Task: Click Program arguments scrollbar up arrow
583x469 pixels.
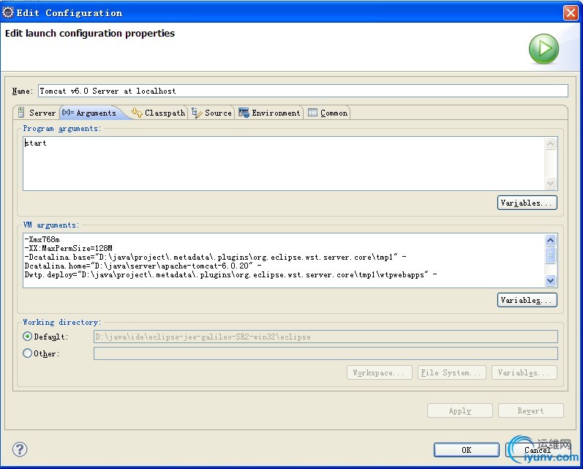Action: 551,143
